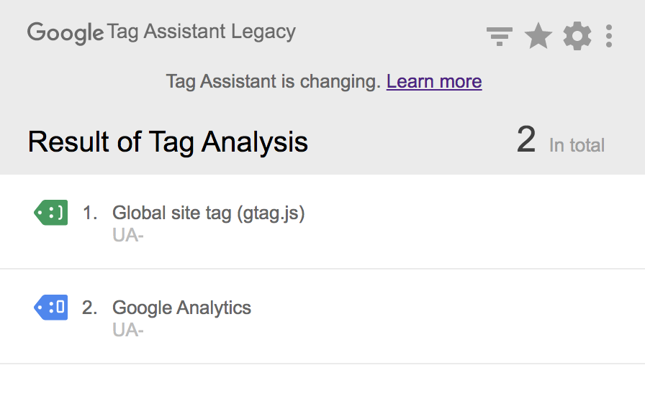Click empty area below tag list
This screenshot has height=401, width=645.
322,383
